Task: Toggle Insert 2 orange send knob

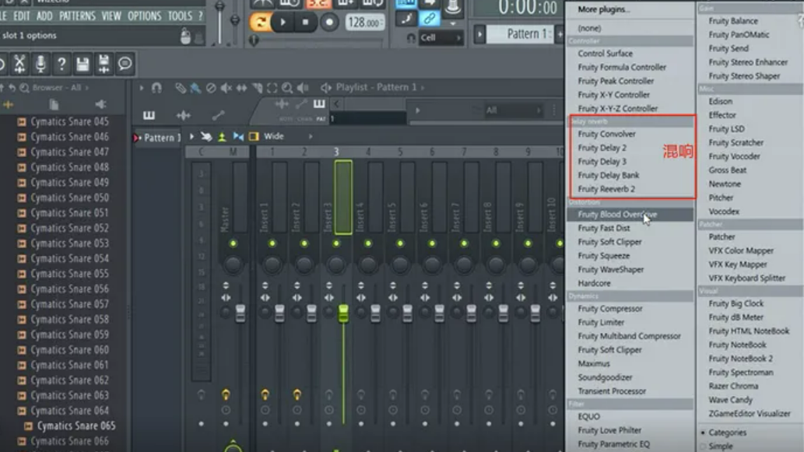Action: pos(297,394)
